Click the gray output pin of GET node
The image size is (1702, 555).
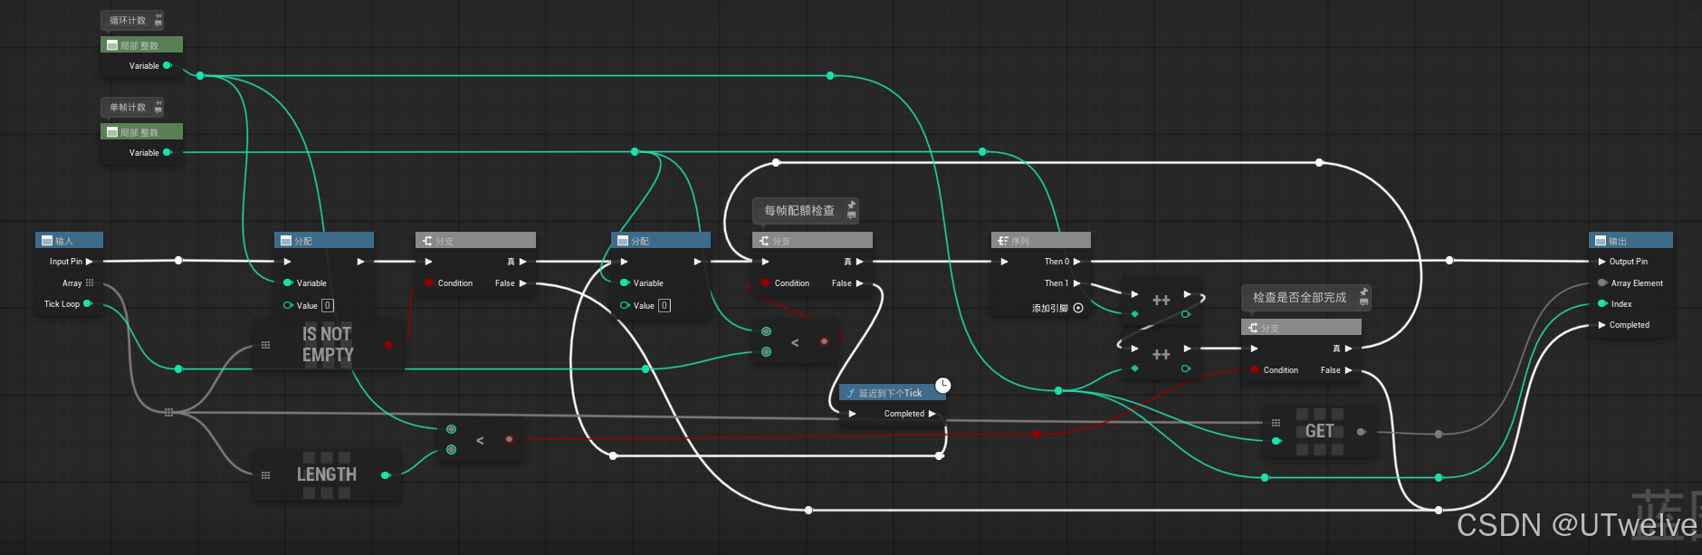point(1361,432)
